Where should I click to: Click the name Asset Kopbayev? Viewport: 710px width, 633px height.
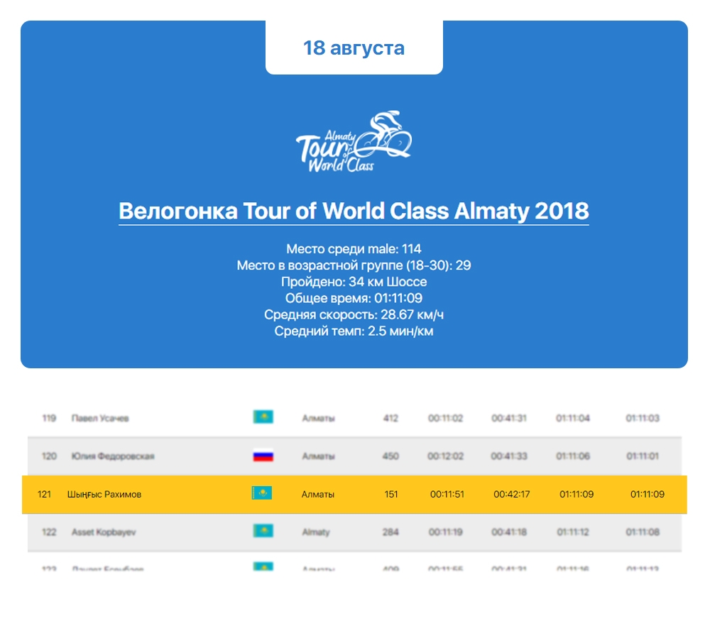(x=102, y=532)
